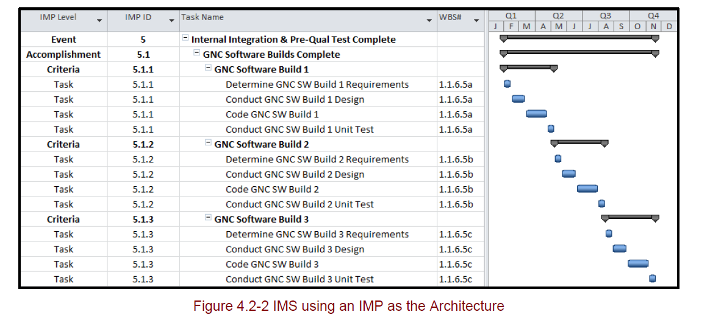710x323 pixels.
Task: Open the IMP Level column filter dropdown
Action: pyautogui.click(x=99, y=20)
